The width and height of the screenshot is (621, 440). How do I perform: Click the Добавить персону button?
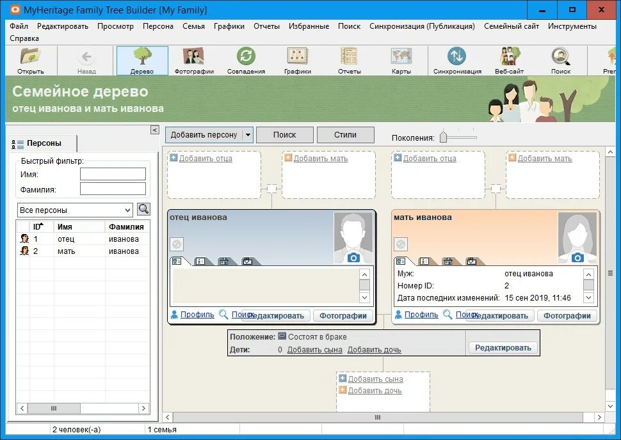[x=204, y=134]
